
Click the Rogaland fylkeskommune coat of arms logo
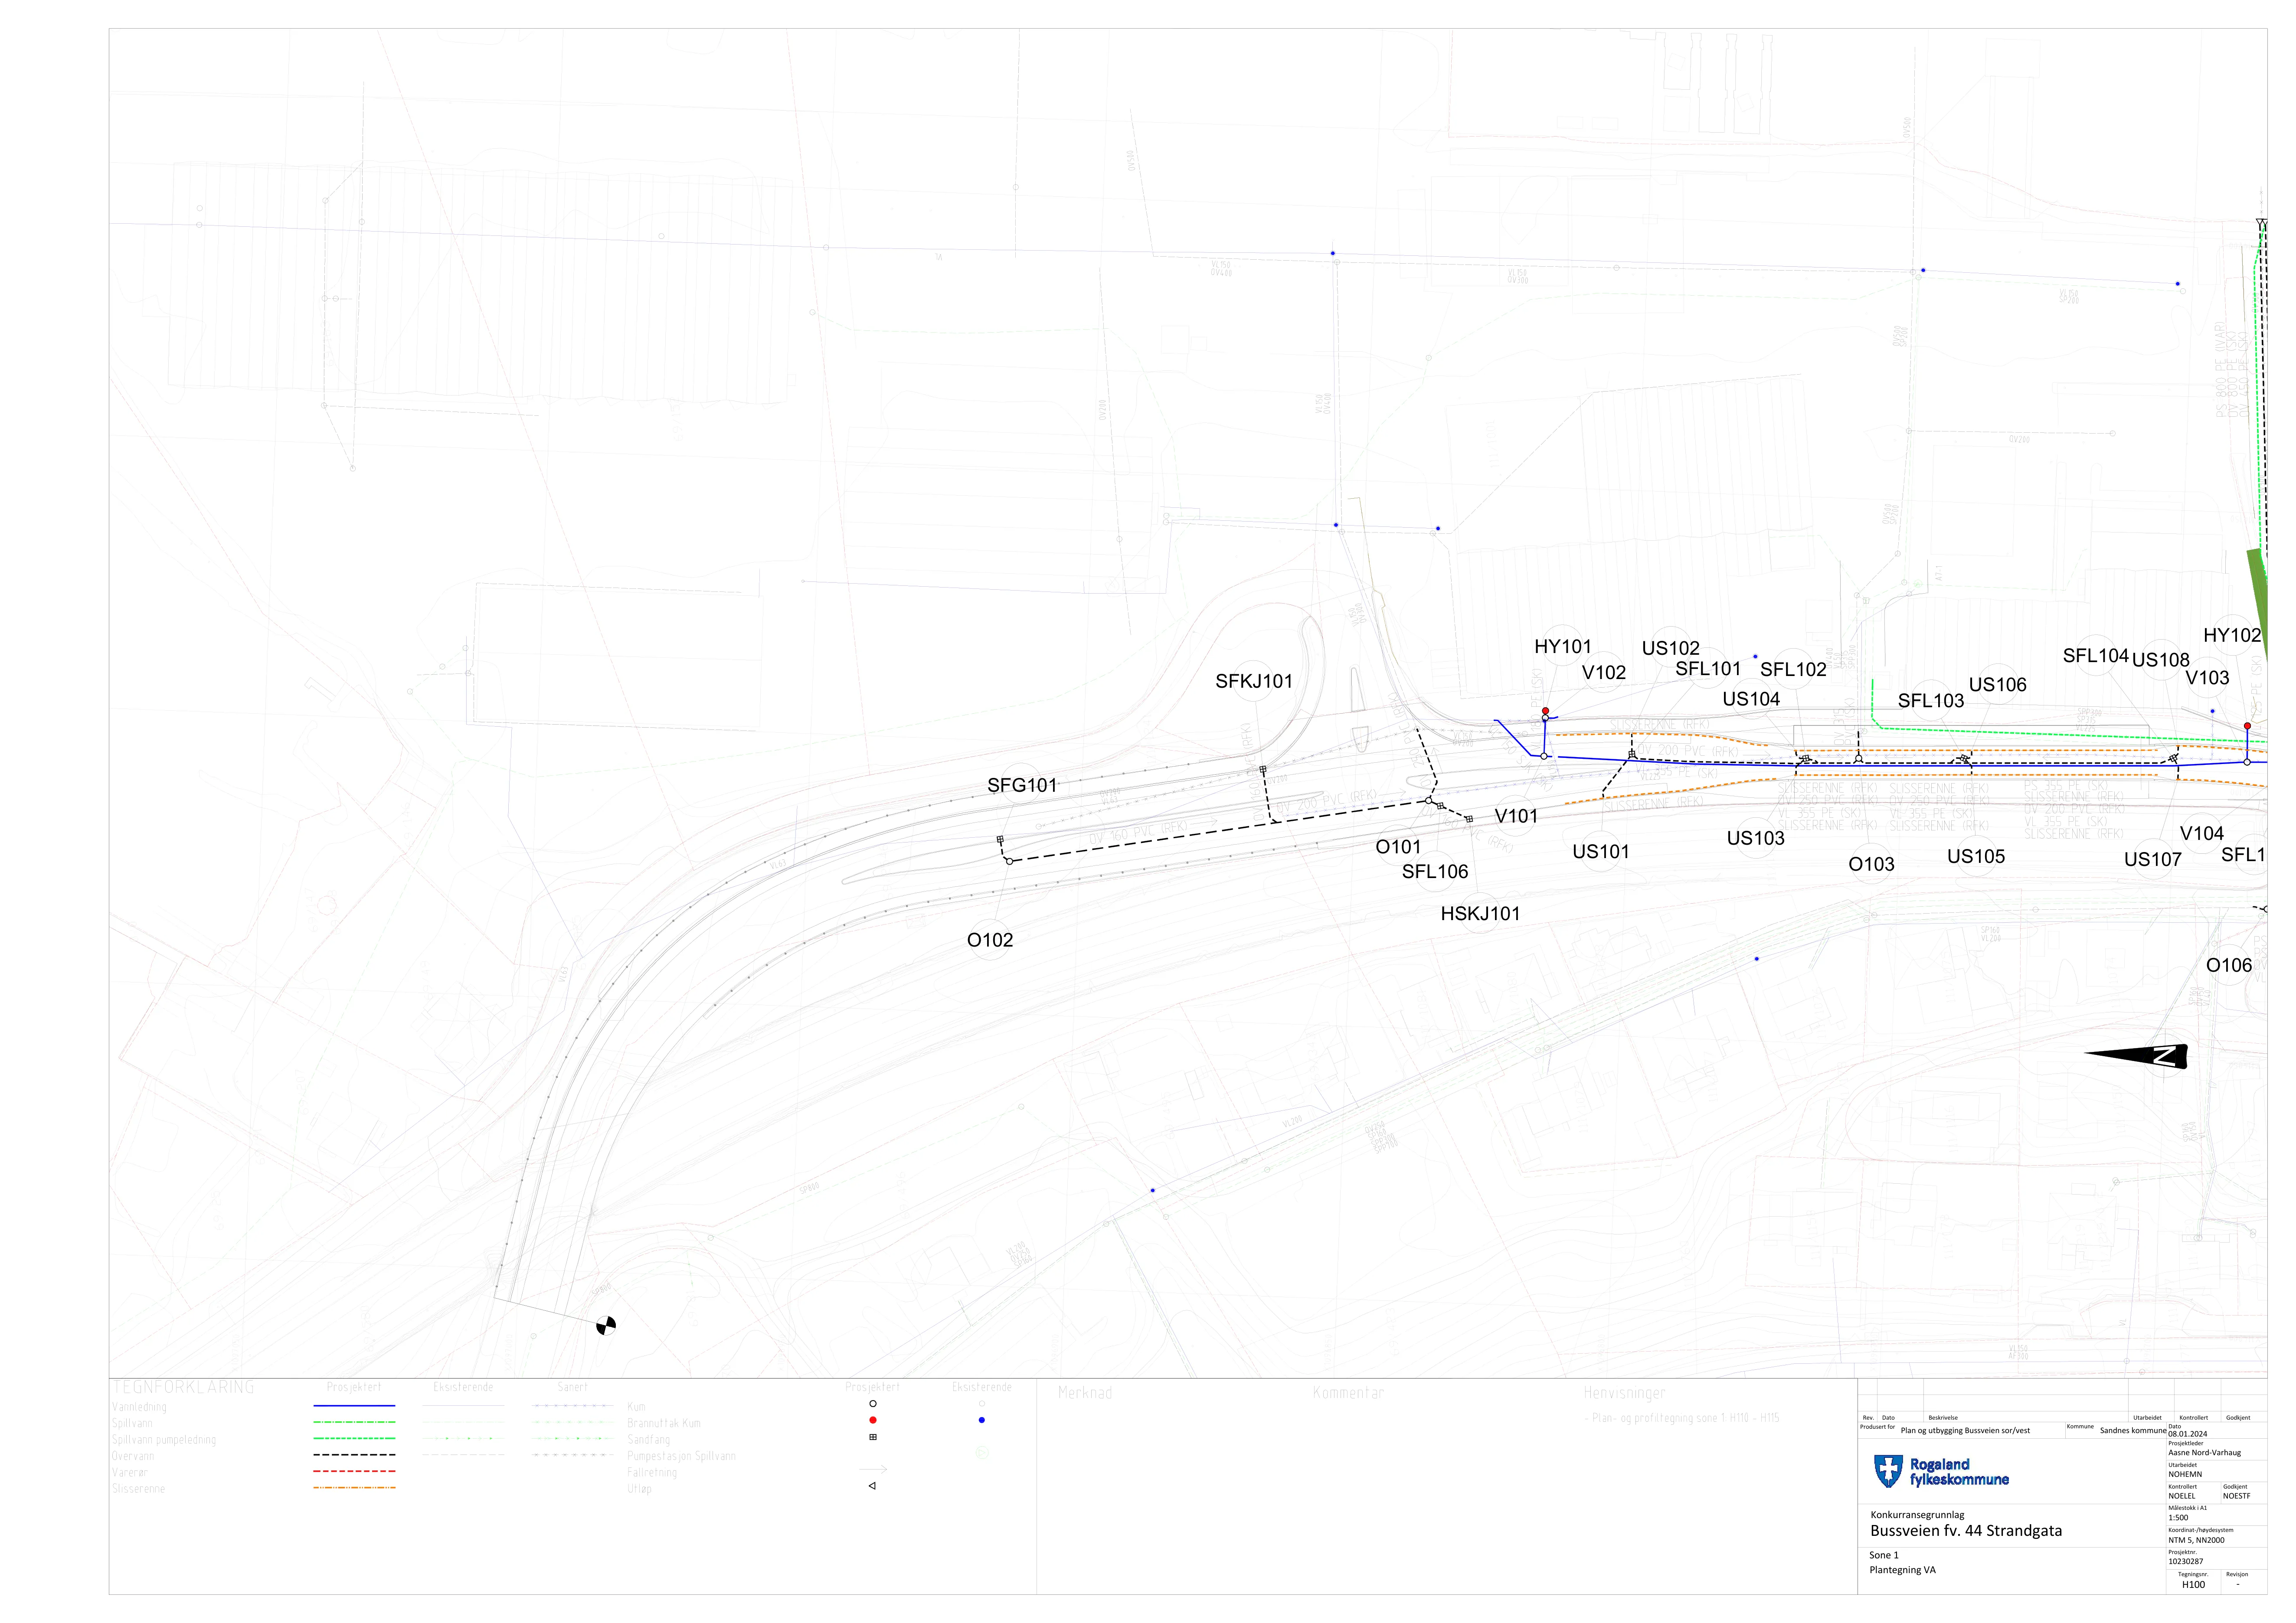[1887, 1471]
